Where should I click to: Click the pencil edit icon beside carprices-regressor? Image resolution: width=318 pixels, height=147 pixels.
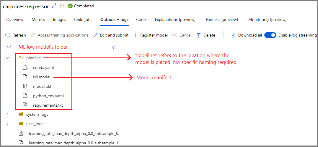[54, 6]
